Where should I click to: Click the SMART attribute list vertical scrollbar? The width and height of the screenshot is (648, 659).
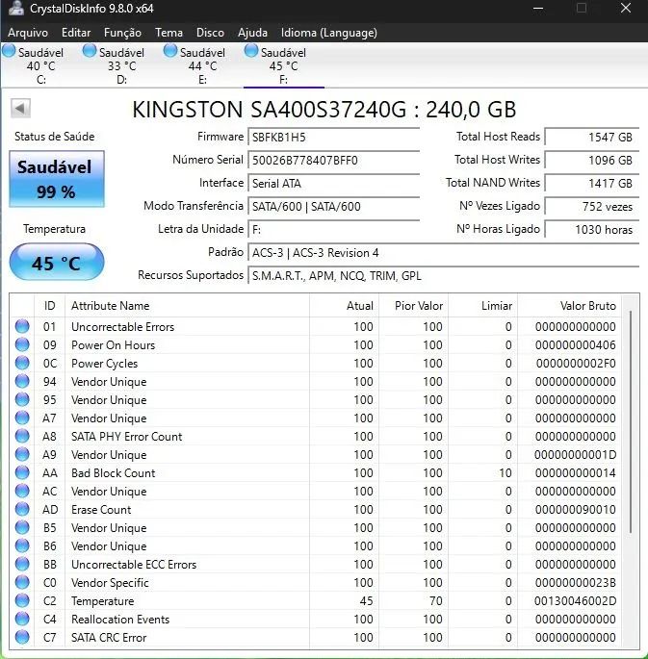[631, 422]
